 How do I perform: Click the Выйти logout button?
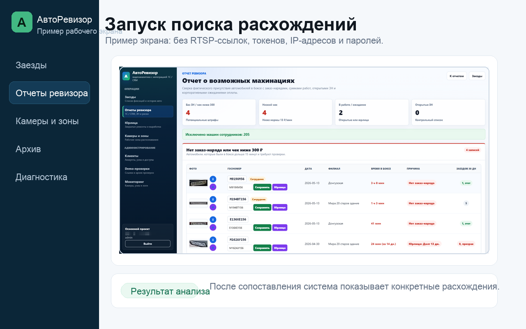tap(148, 243)
